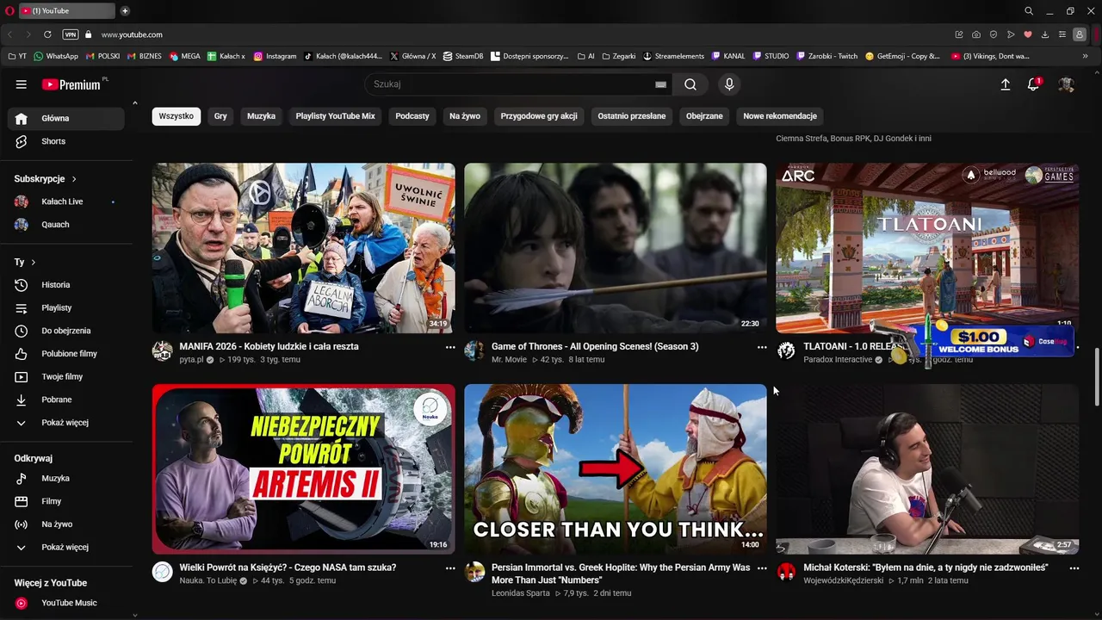Go to Główna in sidebar

point(66,119)
